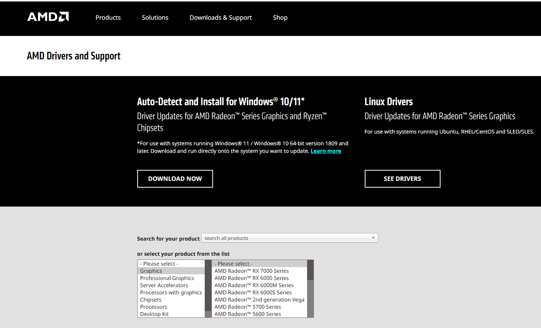The width and height of the screenshot is (541, 328).
Task: Select Professional Graphics category
Action: (x=171, y=278)
